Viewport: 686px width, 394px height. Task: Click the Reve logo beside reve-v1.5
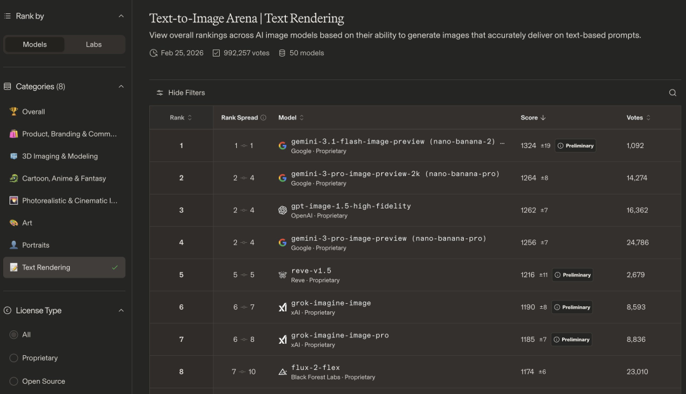[283, 275]
